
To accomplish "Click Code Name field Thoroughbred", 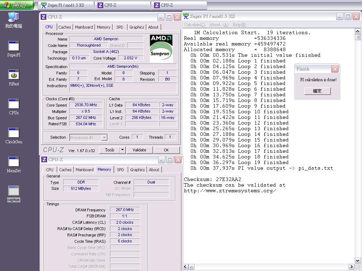I will (x=89, y=46).
